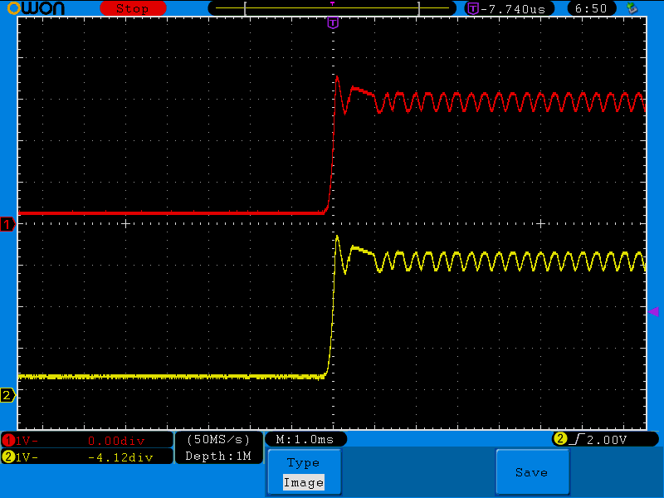
Task: Click the horizontal waveform memory position bar
Action: [x=332, y=8]
